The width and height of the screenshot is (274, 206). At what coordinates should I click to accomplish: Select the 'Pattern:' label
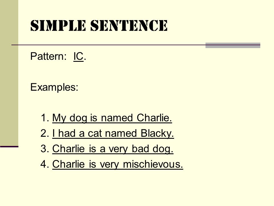click(49, 56)
